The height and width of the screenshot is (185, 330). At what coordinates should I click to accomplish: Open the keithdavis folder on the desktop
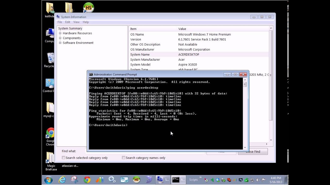(50, 10)
